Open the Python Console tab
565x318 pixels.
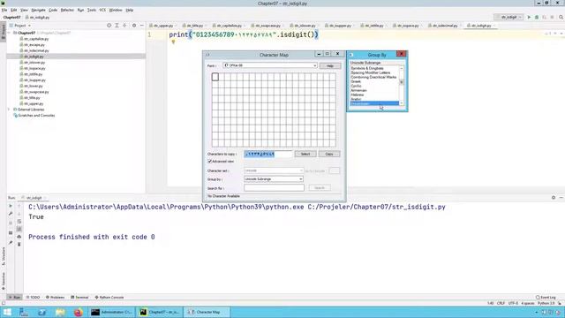pos(109,298)
